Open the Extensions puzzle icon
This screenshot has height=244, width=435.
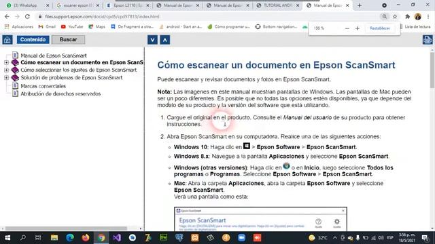(407, 16)
